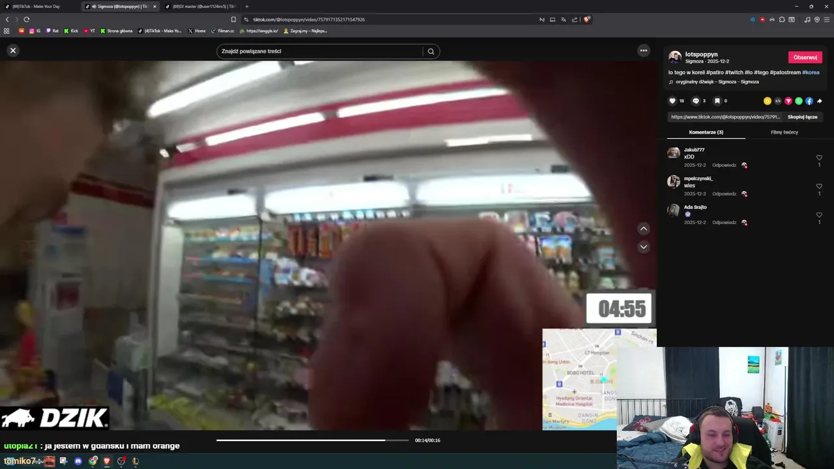Viewport: 834px width, 469px height.
Task: Click the music note toolbar icon
Action: coord(807,20)
